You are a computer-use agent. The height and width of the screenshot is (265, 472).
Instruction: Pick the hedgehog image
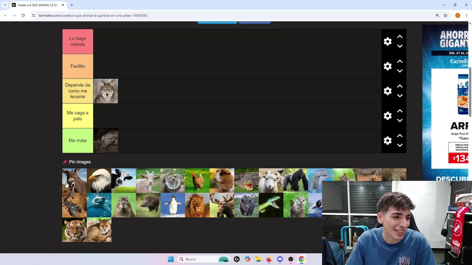173,181
